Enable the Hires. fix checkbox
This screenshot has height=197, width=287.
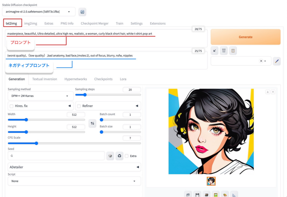[11, 106]
